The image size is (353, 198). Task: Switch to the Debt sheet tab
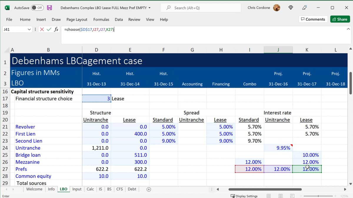click(x=132, y=189)
